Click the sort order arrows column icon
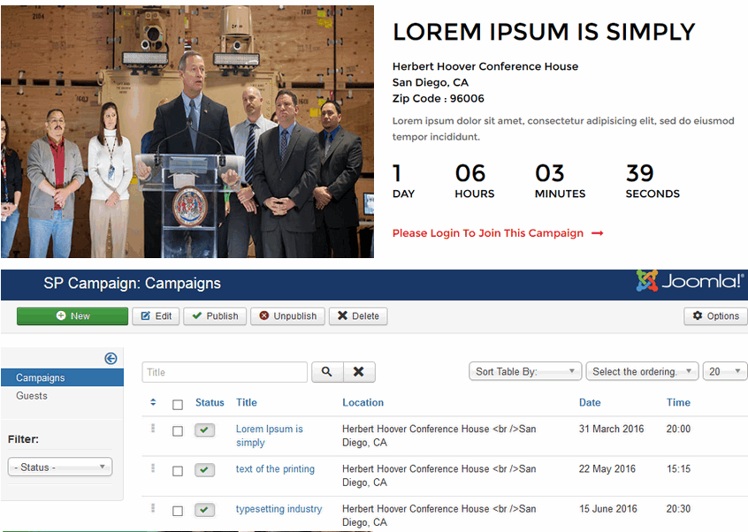 click(x=153, y=403)
